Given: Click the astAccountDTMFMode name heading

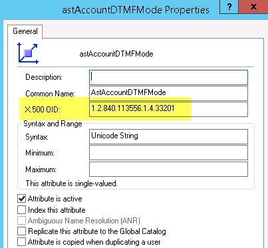Looking at the screenshot, I should [116, 54].
